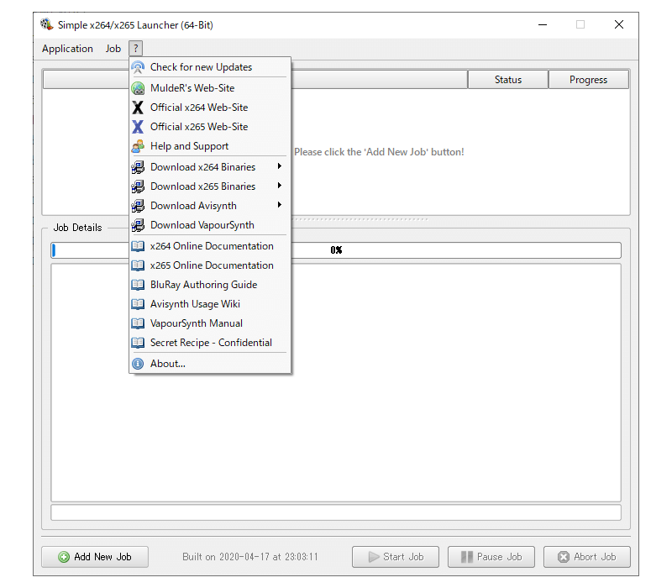This screenshot has width=672, height=588.
Task: Click the Download VapourSynth computer icon
Action: pos(138,225)
